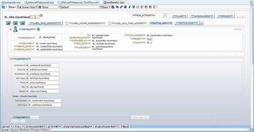Click the ???BUTTON_APPLY??? button

coord(161,23)
